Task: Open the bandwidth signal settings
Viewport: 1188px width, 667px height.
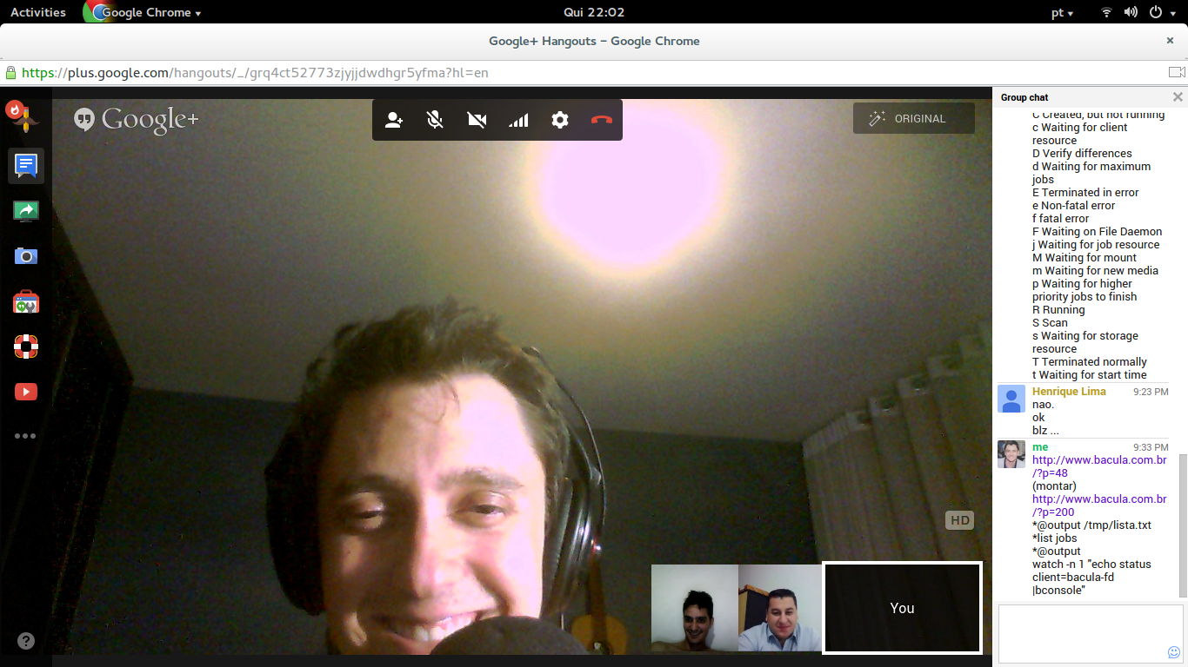Action: [x=518, y=120]
